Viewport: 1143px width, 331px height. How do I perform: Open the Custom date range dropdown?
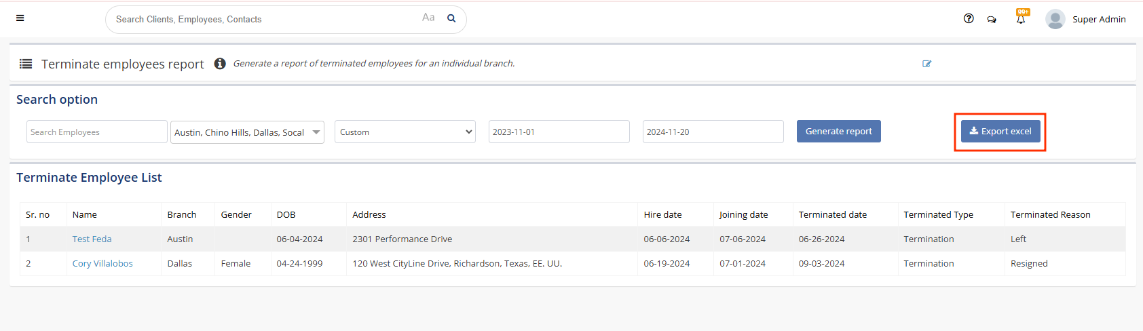pyautogui.click(x=405, y=132)
